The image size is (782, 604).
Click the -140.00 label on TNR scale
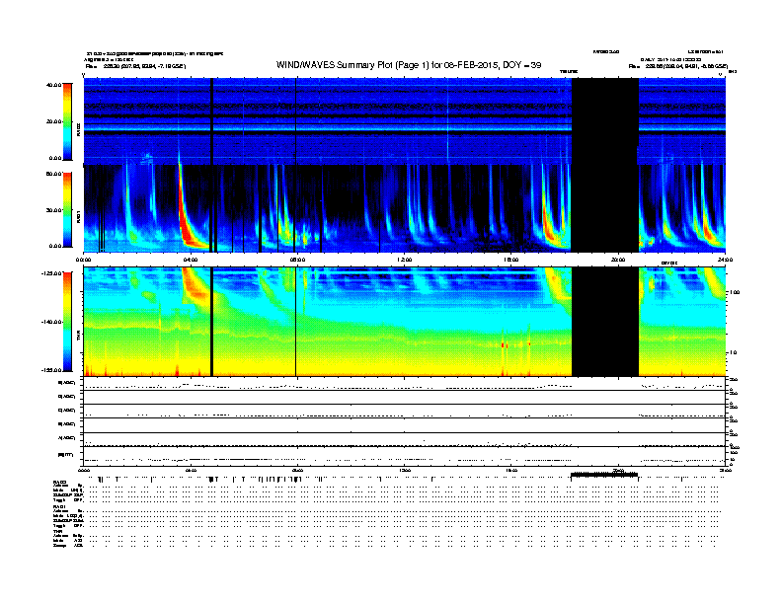(x=51, y=322)
